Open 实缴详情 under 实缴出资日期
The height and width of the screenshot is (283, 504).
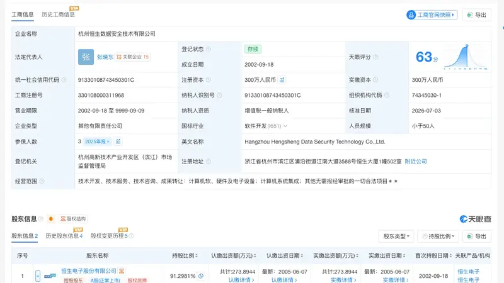(x=396, y=280)
